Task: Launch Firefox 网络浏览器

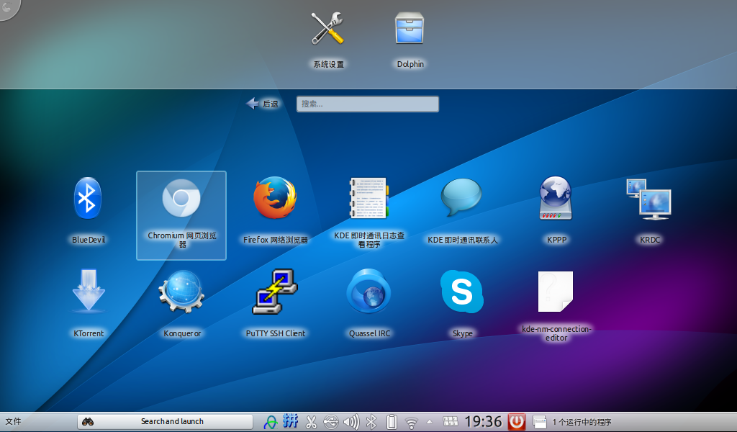Action: click(276, 210)
